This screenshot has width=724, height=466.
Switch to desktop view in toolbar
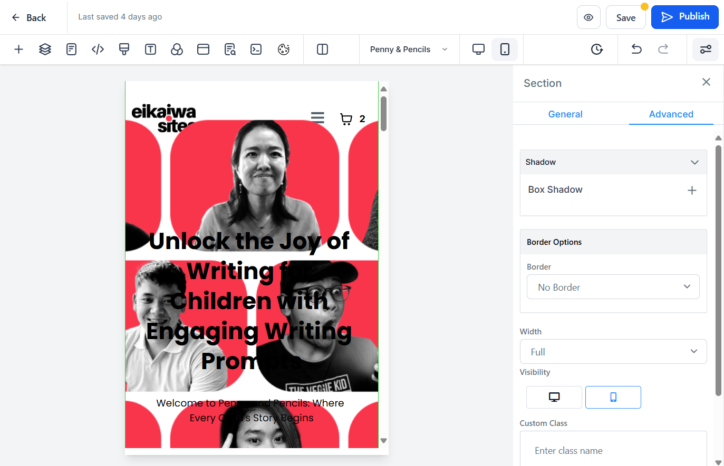[x=478, y=49]
